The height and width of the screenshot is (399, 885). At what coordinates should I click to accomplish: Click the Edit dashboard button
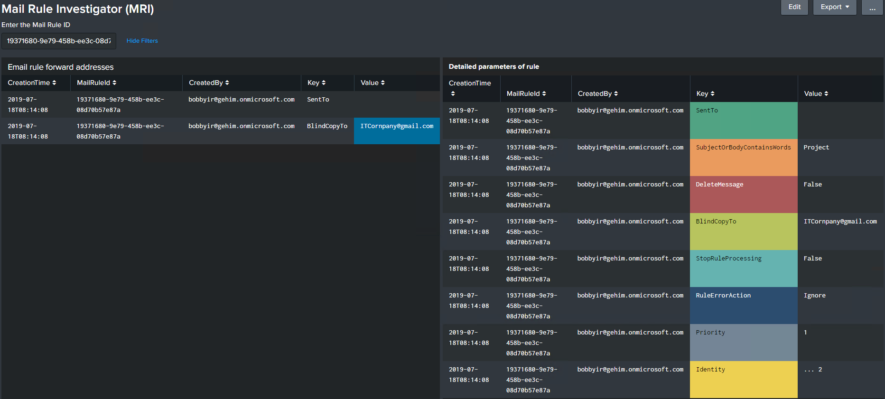[x=794, y=7]
